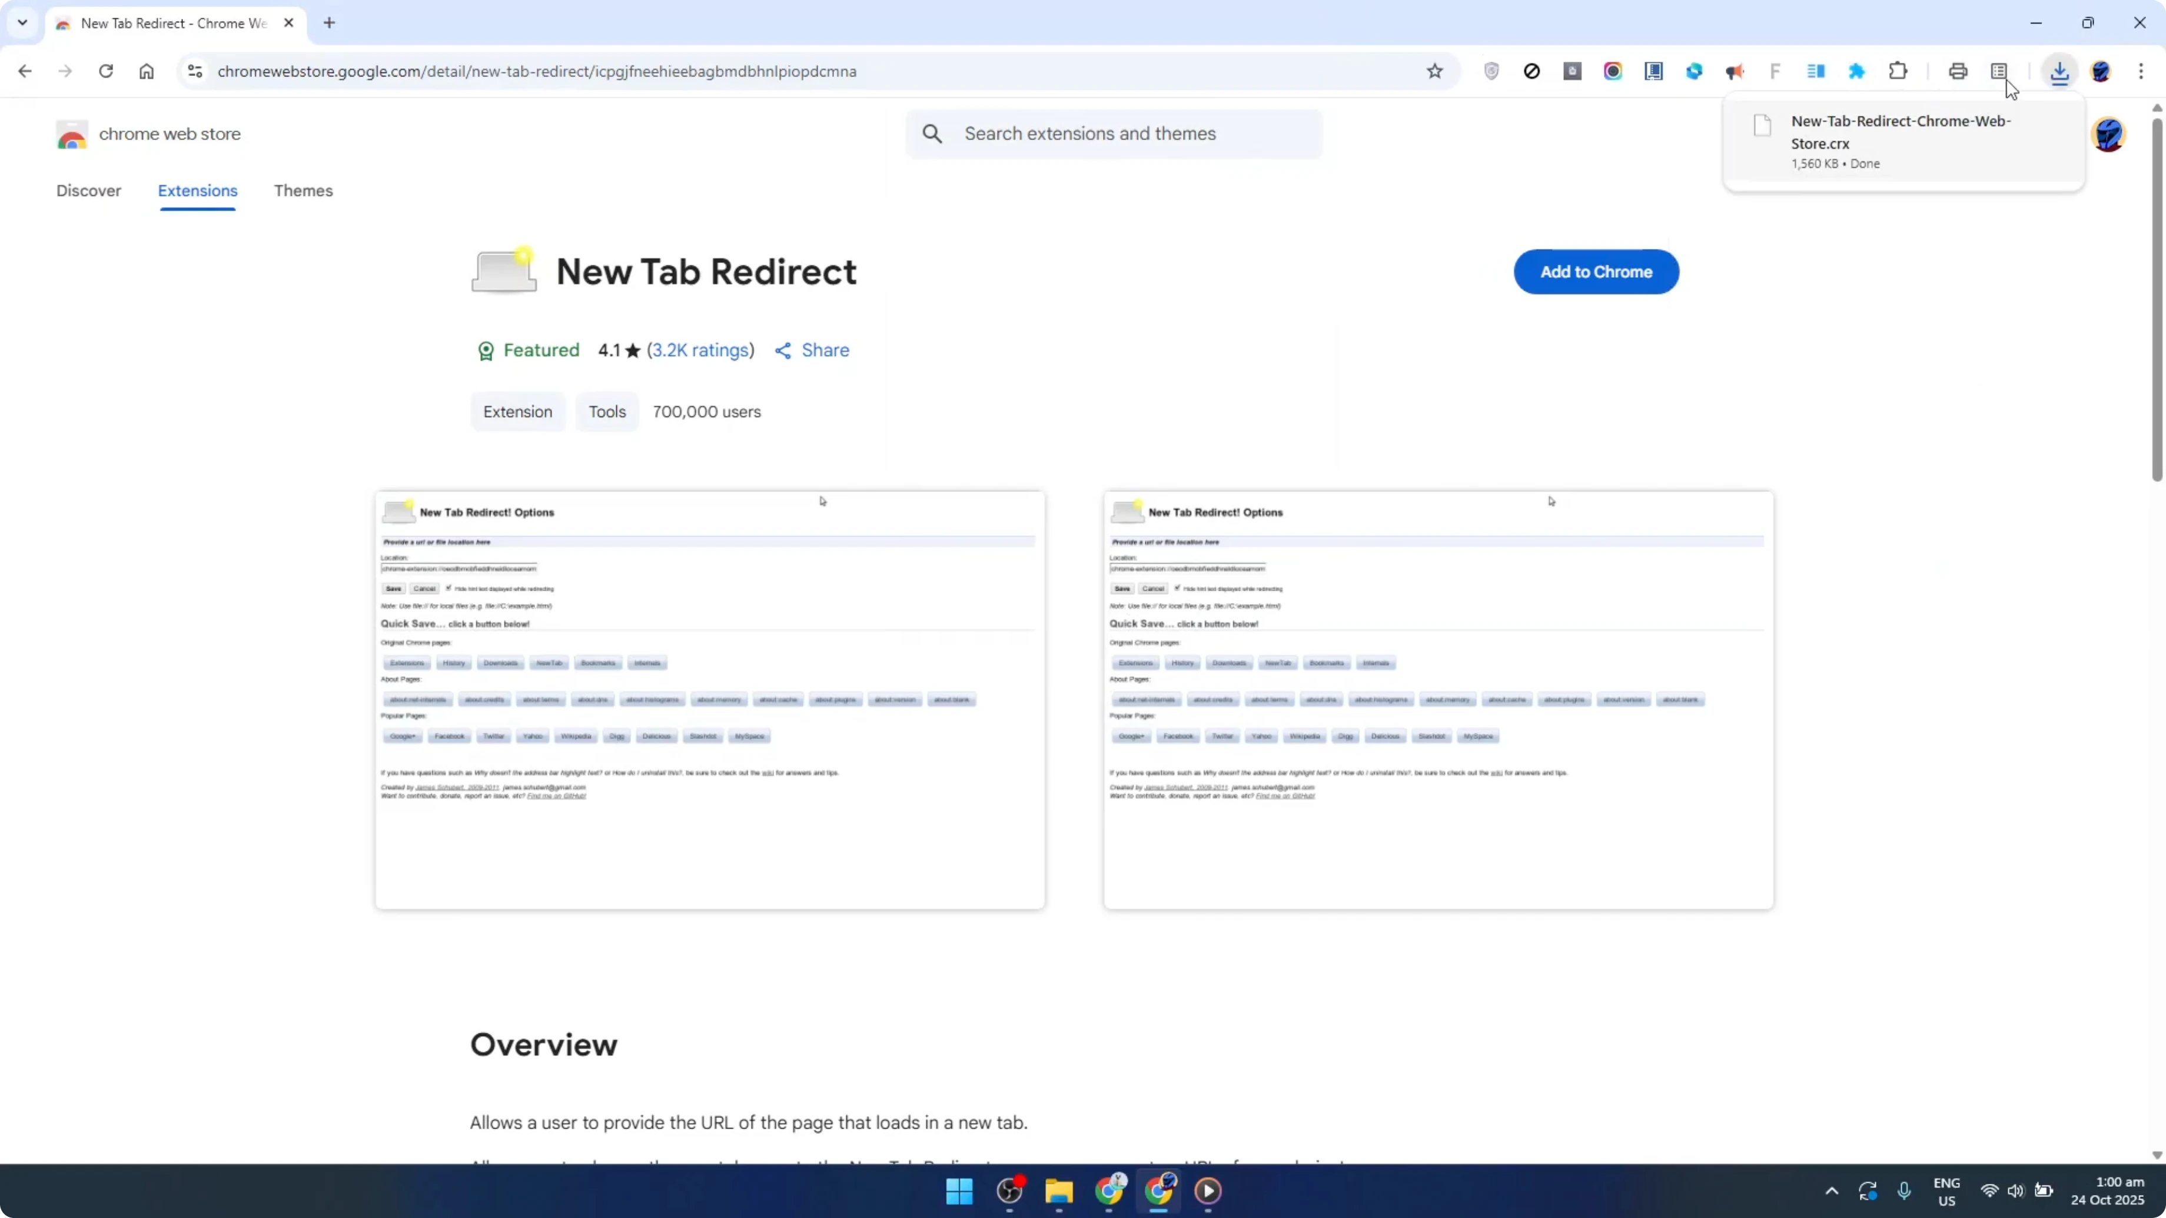Click the Print icon in the toolbar
This screenshot has height=1218, width=2166.
1958,71
